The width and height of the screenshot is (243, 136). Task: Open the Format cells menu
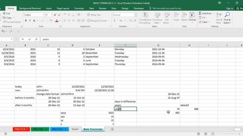tap(192, 18)
